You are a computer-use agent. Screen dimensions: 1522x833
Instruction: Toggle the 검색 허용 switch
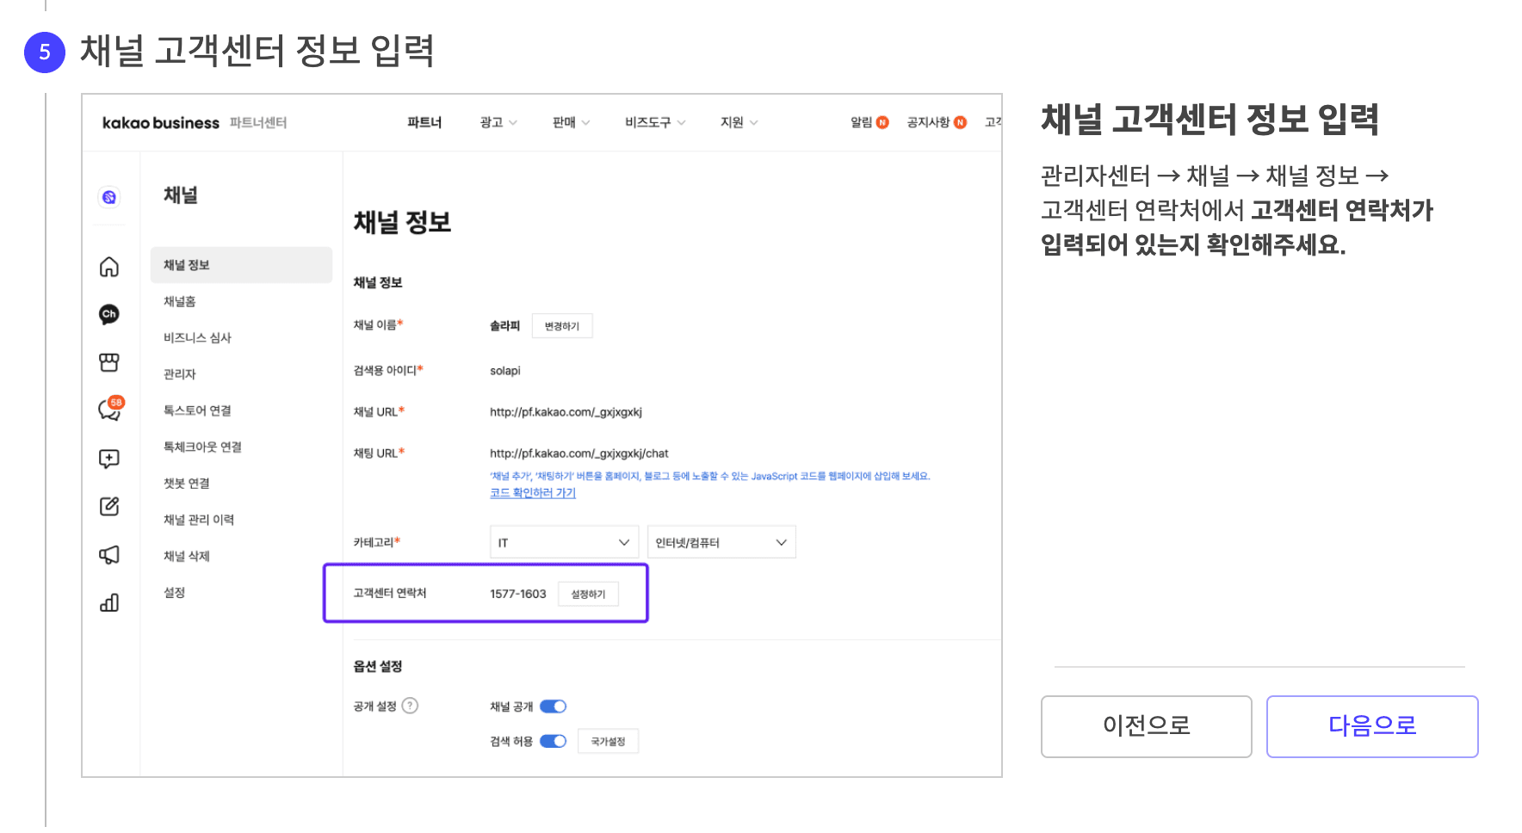click(554, 741)
